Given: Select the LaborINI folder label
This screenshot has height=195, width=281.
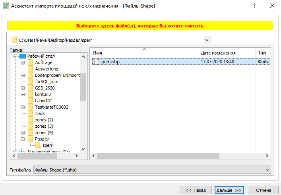Looking at the screenshot, I should coord(43,101).
